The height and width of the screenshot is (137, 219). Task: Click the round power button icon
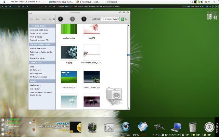[x=209, y=127]
